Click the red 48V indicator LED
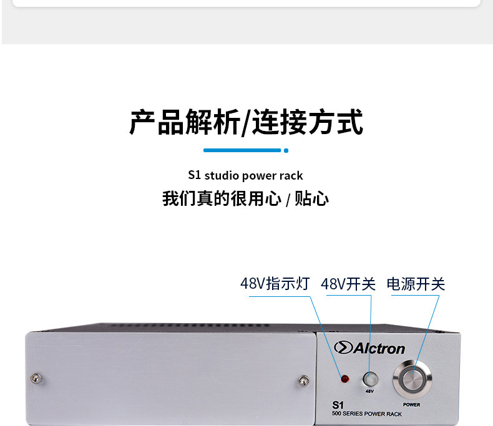 pos(345,379)
